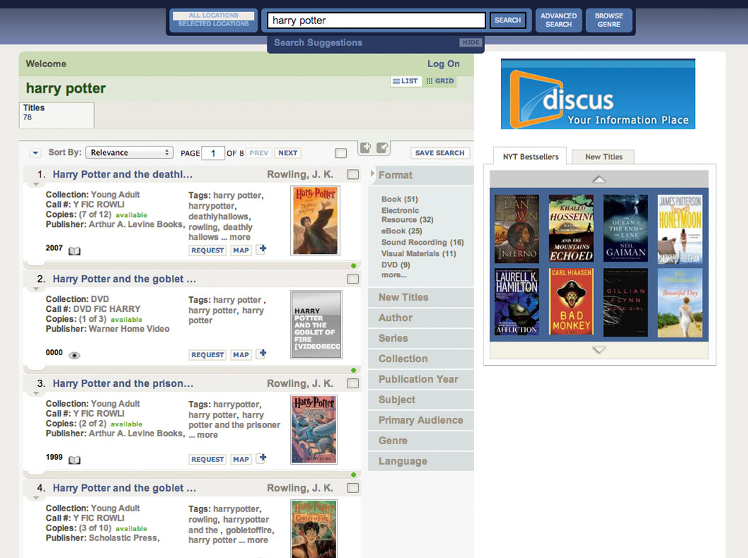Expand the Language facet
The image size is (748, 558).
click(421, 462)
